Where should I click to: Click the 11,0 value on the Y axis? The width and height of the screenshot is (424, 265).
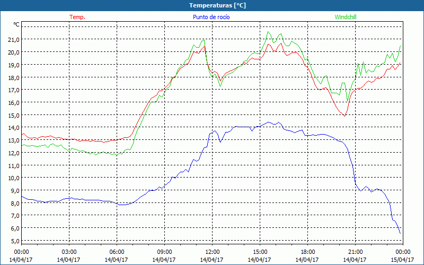pyautogui.click(x=14, y=165)
